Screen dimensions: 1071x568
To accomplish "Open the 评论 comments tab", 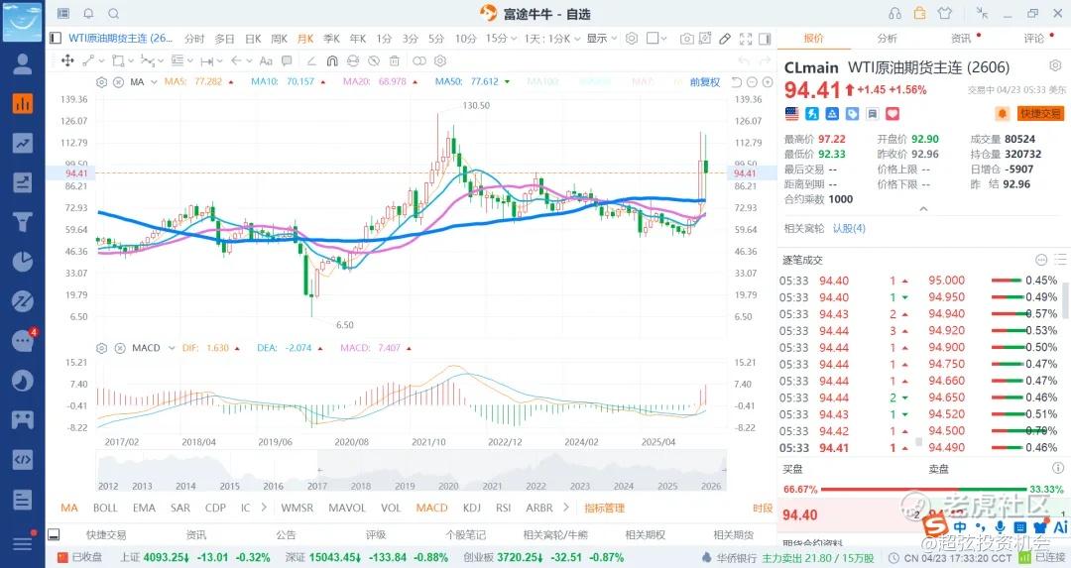I will tap(1034, 39).
